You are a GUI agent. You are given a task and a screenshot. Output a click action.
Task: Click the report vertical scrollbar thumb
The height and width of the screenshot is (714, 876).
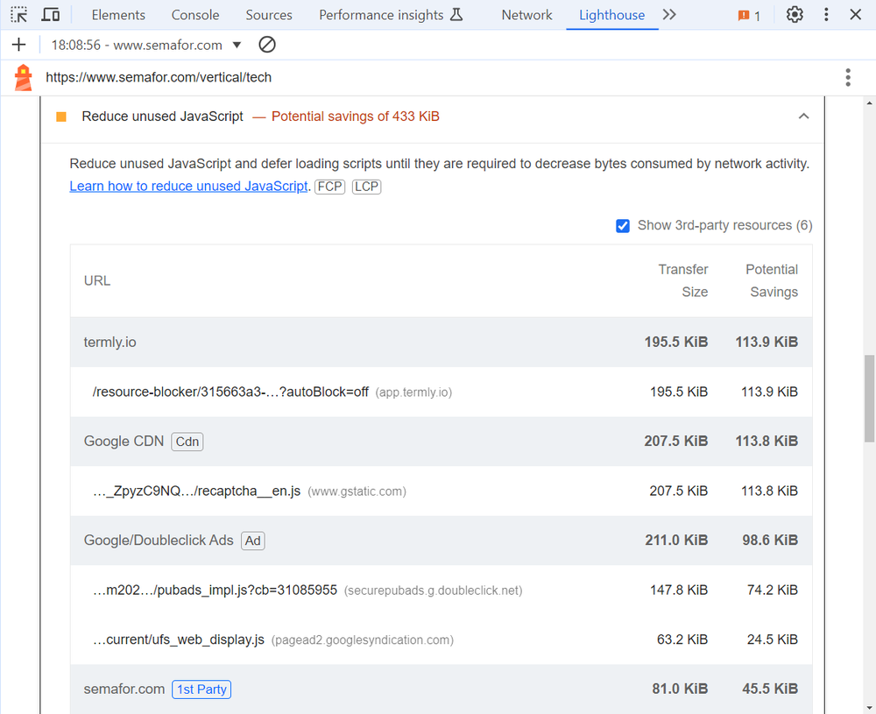coord(869,399)
